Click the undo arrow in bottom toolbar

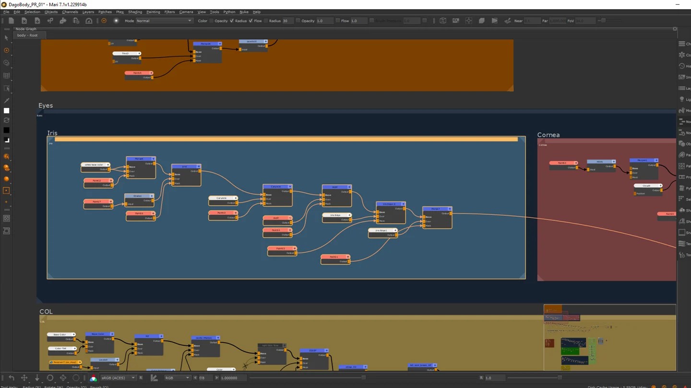(11, 378)
